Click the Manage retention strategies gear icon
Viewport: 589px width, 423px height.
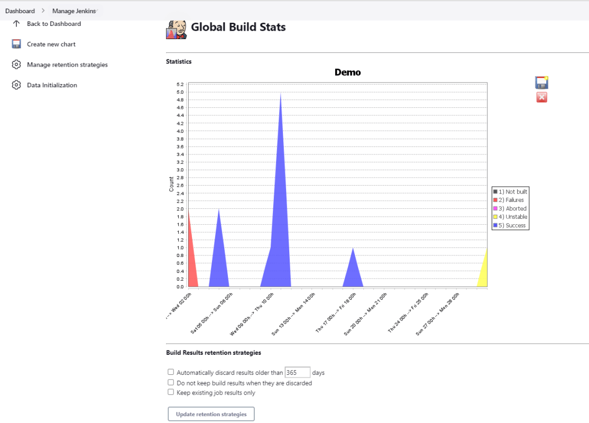(16, 65)
